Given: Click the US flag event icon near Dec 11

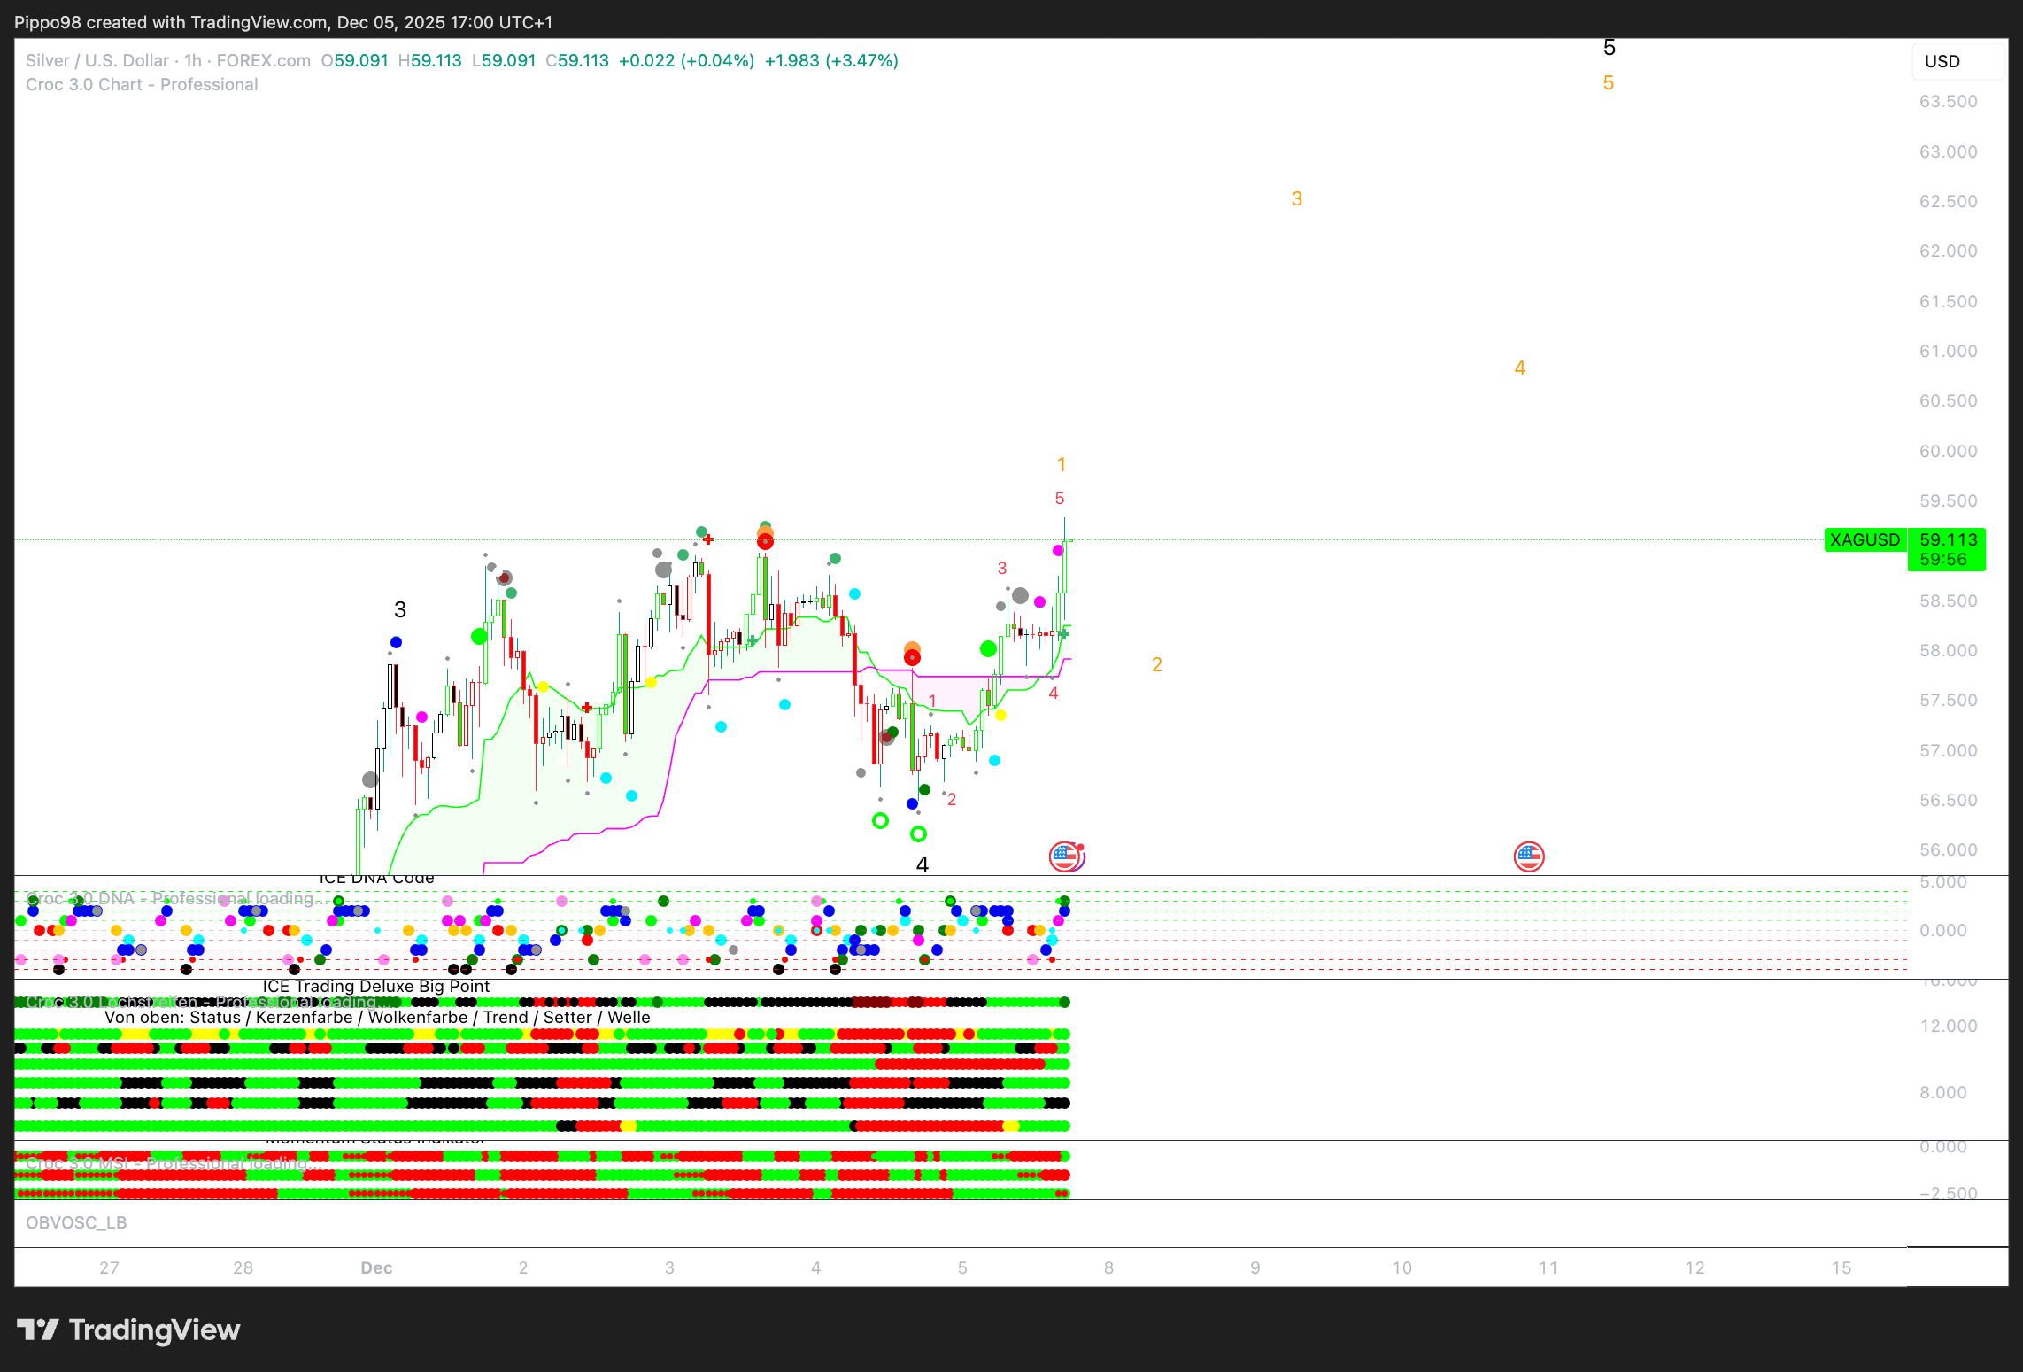Looking at the screenshot, I should point(1529,857).
